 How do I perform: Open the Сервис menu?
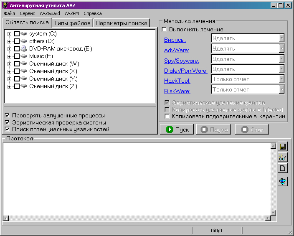tap(27, 13)
